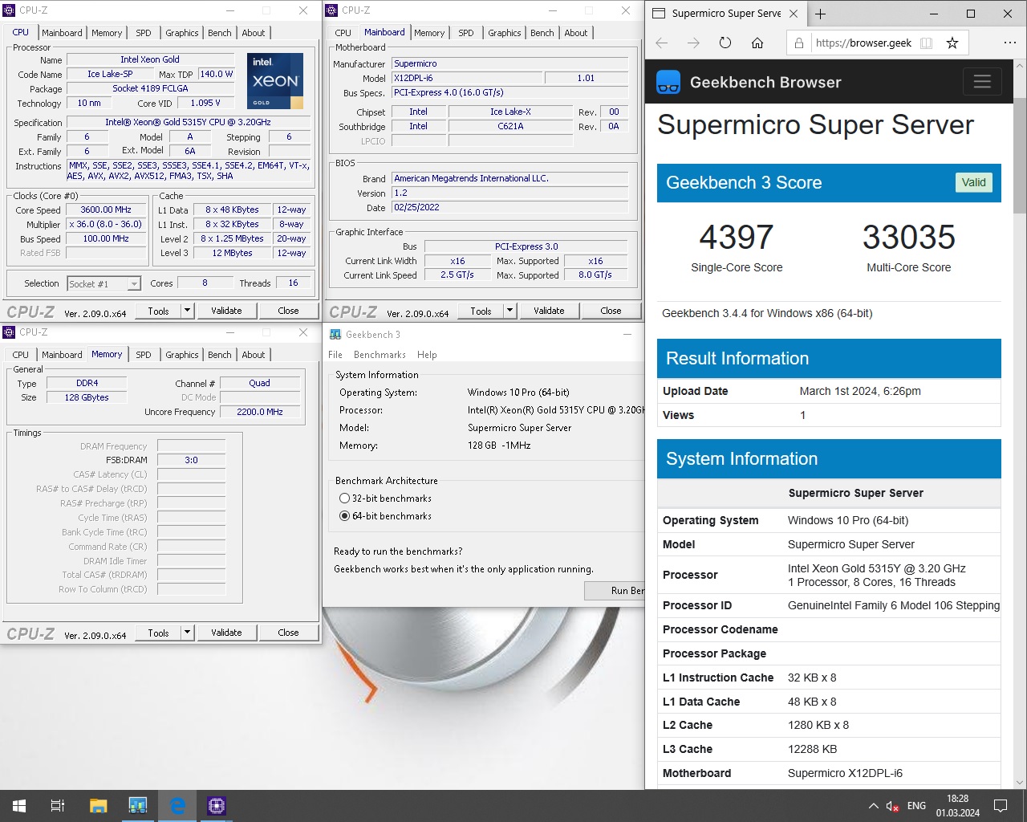Open the notification center icon
The width and height of the screenshot is (1027, 822).
(x=1001, y=806)
